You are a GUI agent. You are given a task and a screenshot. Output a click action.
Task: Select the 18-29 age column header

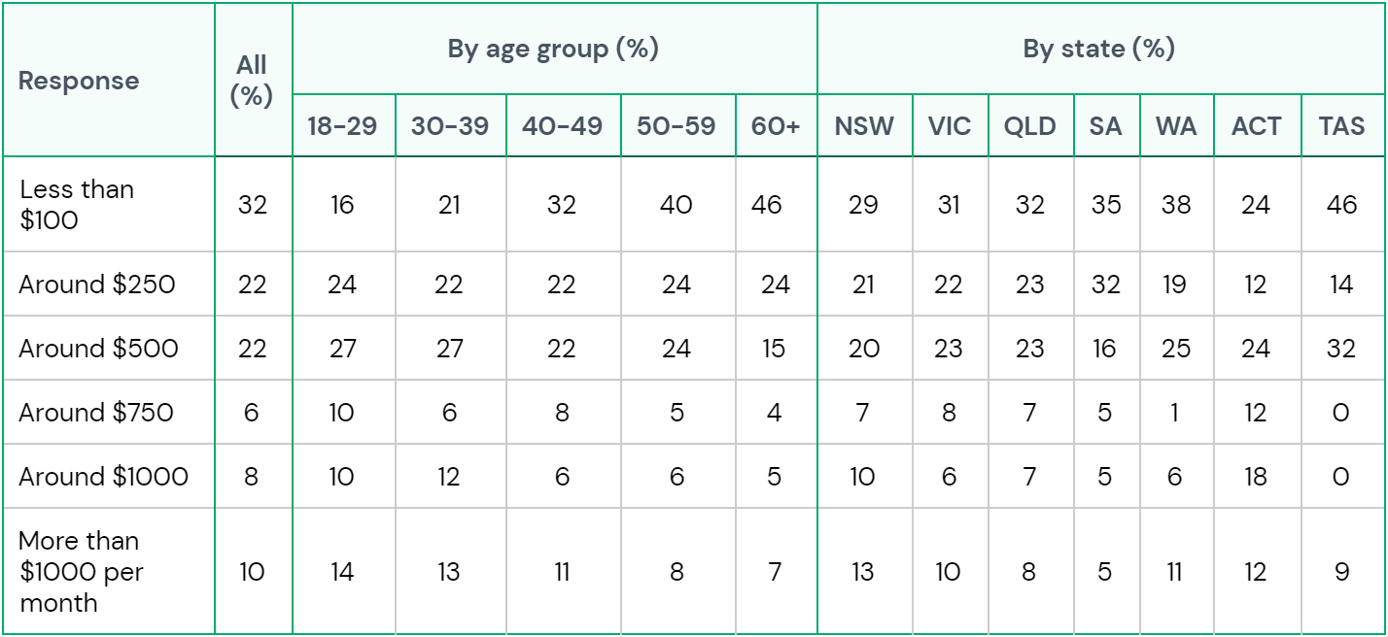(x=342, y=126)
